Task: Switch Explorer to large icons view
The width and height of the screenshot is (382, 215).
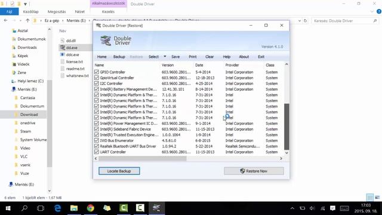Action: pos(377,198)
